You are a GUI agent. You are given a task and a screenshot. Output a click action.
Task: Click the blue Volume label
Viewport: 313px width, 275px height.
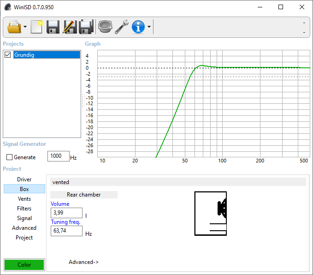click(60, 204)
